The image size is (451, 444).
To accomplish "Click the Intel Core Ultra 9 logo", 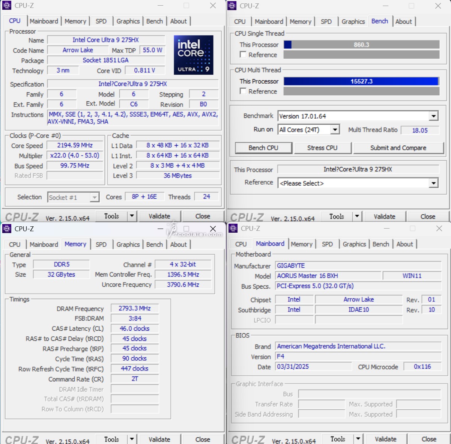I will click(194, 55).
